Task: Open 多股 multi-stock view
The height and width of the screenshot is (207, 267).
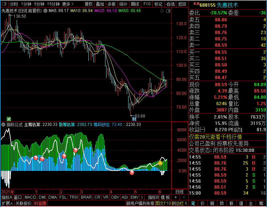Action: 111,4
